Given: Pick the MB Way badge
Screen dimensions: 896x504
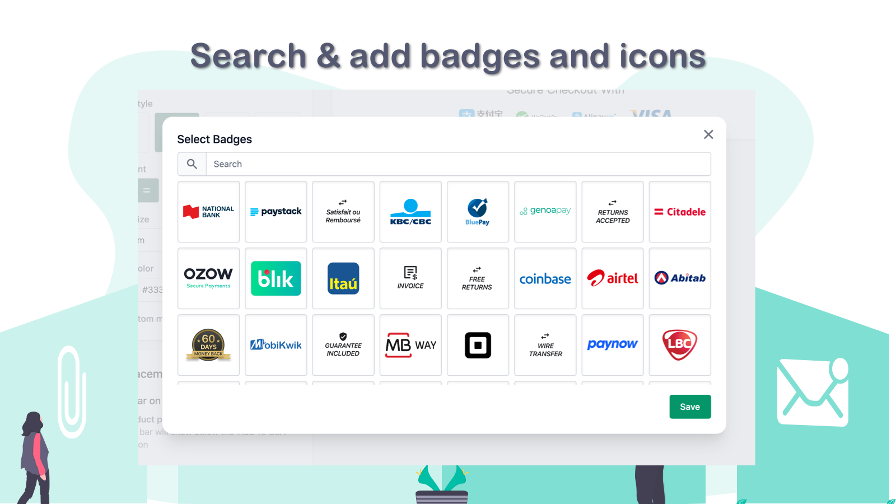Looking at the screenshot, I should pyautogui.click(x=410, y=345).
